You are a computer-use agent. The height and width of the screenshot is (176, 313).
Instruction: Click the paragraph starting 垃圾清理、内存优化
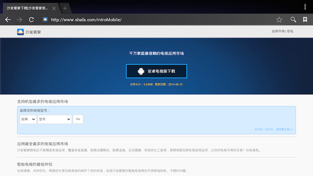coord(103,171)
